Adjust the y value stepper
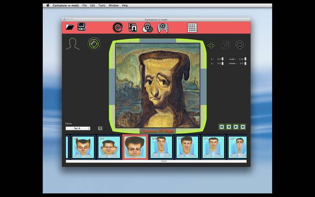This screenshot has height=197, width=315. pos(222,63)
